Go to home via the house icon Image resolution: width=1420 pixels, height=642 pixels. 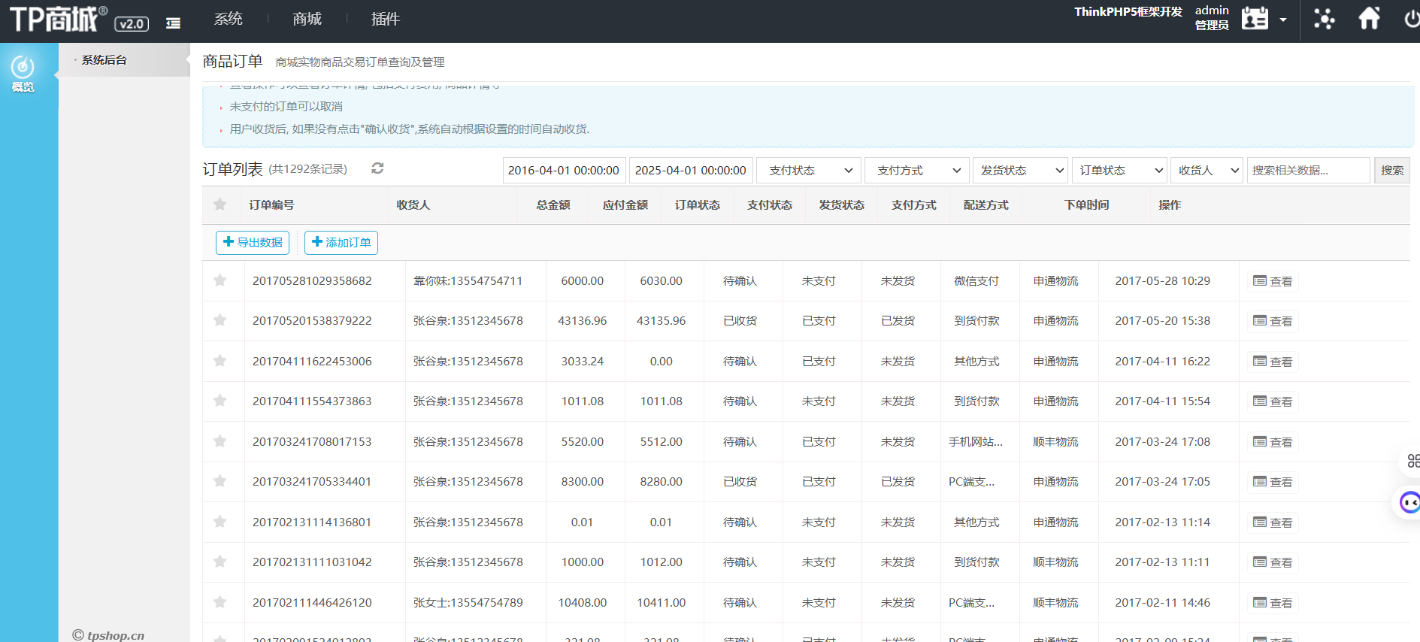pyautogui.click(x=1369, y=18)
